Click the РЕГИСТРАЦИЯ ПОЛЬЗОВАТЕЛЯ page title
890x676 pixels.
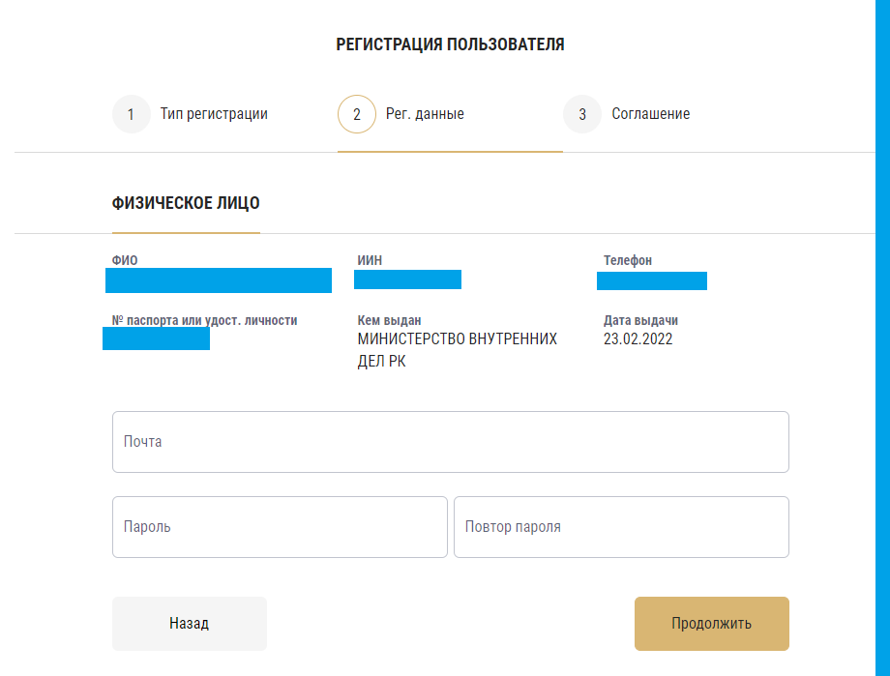[x=450, y=44]
